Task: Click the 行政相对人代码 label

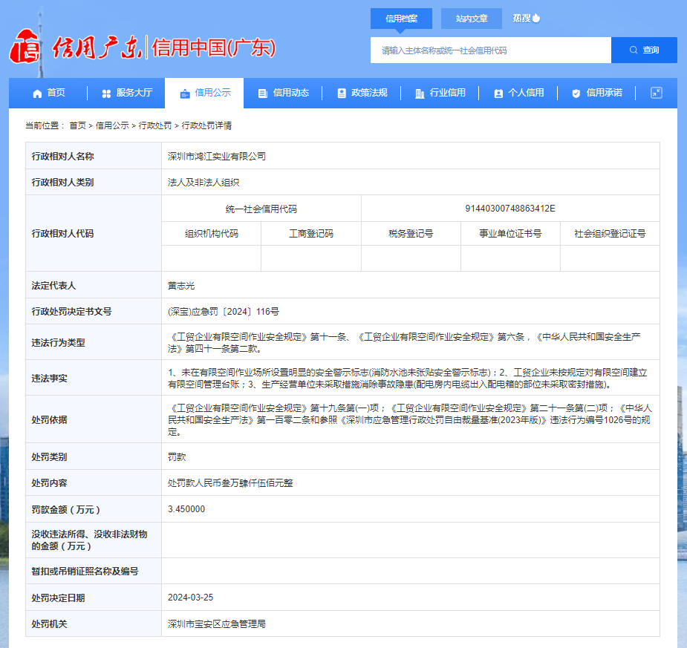Action: point(62,234)
